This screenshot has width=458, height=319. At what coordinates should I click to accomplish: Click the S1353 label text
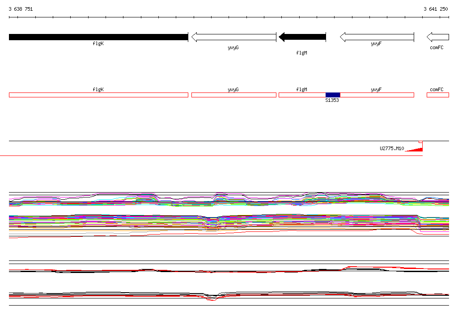pyautogui.click(x=332, y=100)
